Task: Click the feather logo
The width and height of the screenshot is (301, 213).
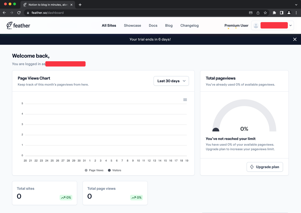Action: (18, 26)
